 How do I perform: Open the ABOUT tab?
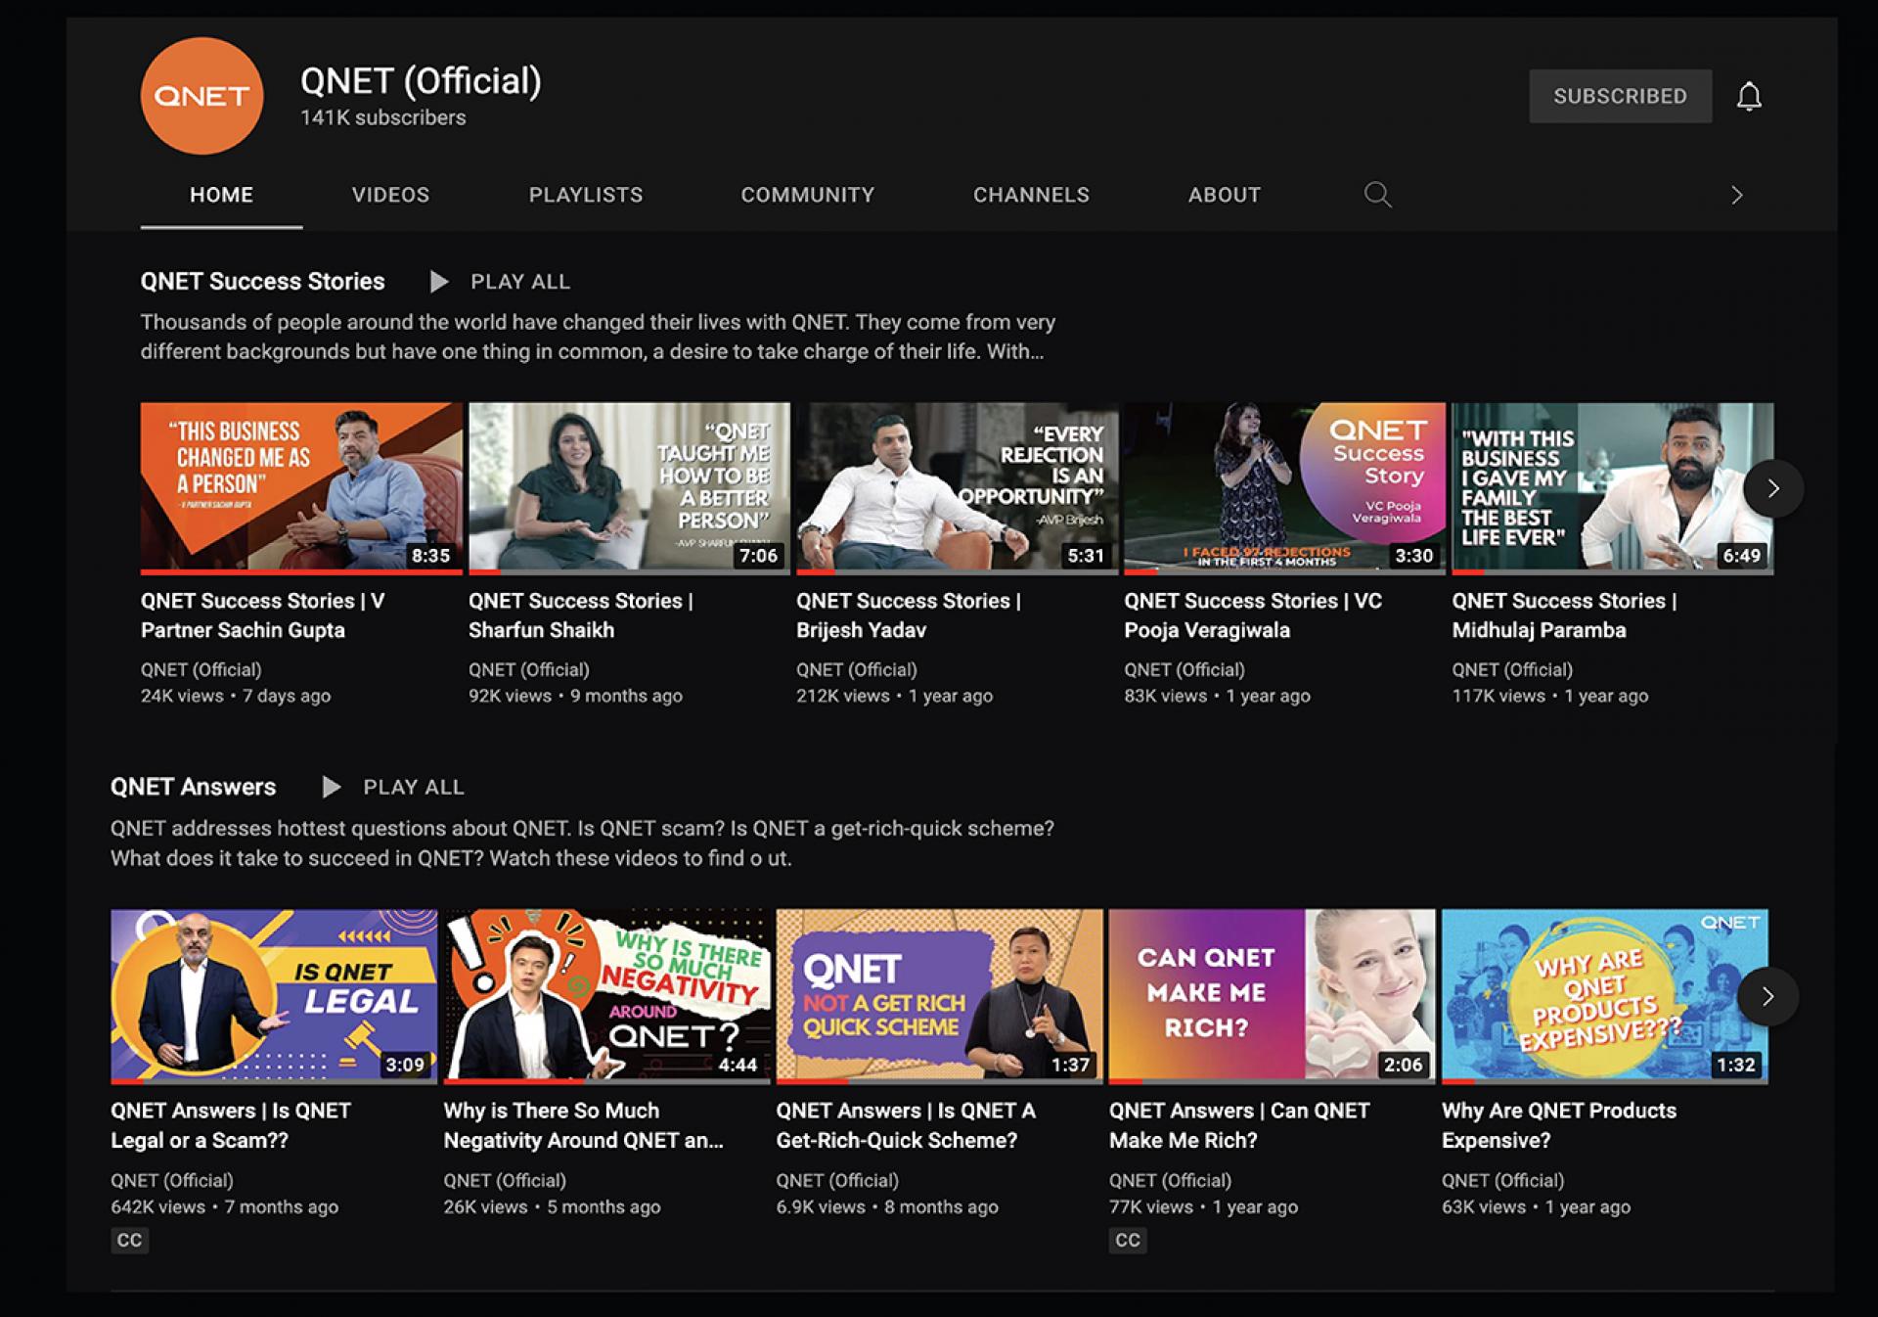point(1224,195)
